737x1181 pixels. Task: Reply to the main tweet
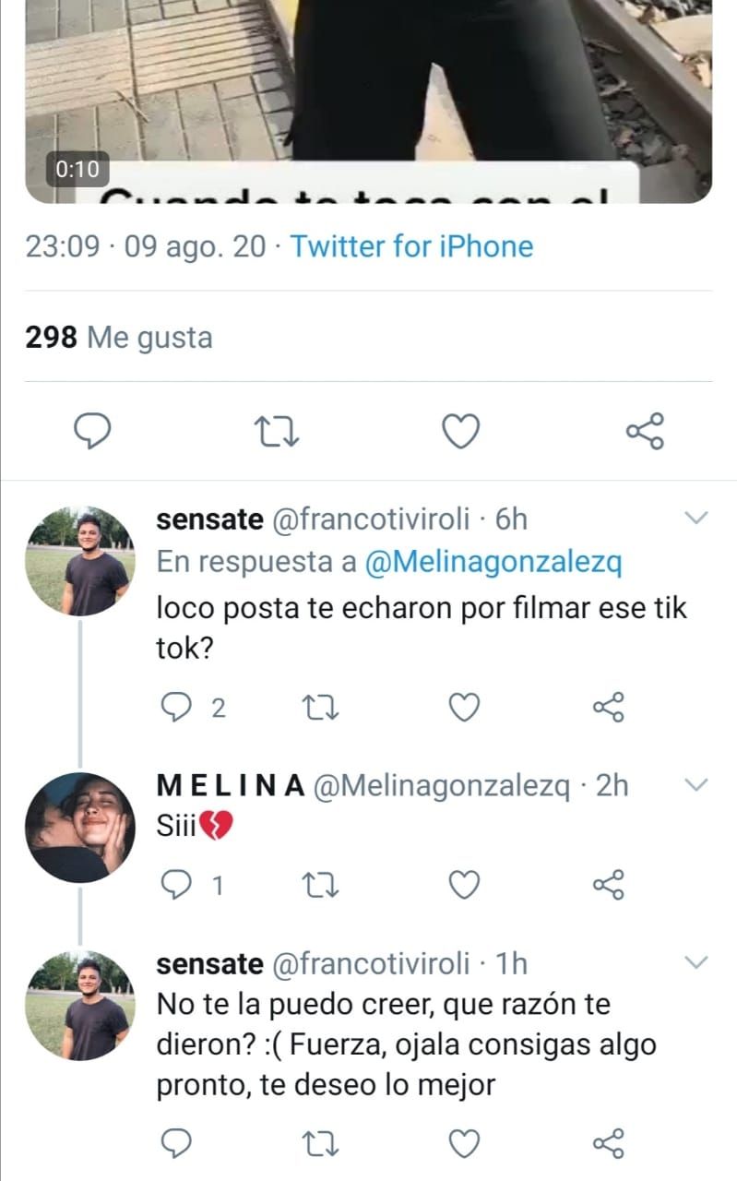click(x=92, y=431)
